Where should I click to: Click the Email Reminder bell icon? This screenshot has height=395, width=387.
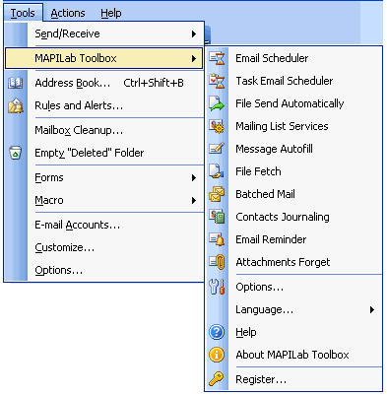pos(217,239)
